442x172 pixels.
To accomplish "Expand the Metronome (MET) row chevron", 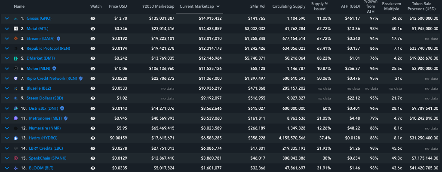I will coord(7,118).
